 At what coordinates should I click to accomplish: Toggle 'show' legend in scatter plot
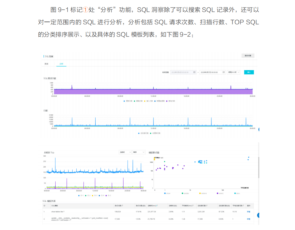pyautogui.click(x=167, y=193)
